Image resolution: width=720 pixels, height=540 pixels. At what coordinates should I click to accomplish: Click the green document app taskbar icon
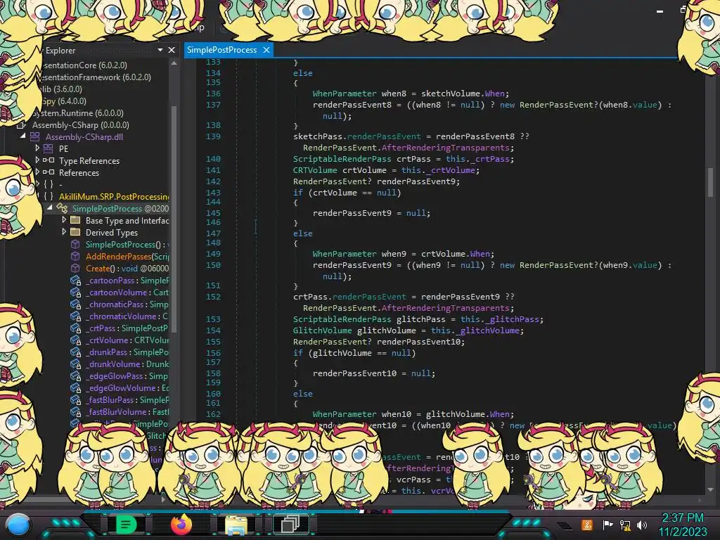click(126, 525)
